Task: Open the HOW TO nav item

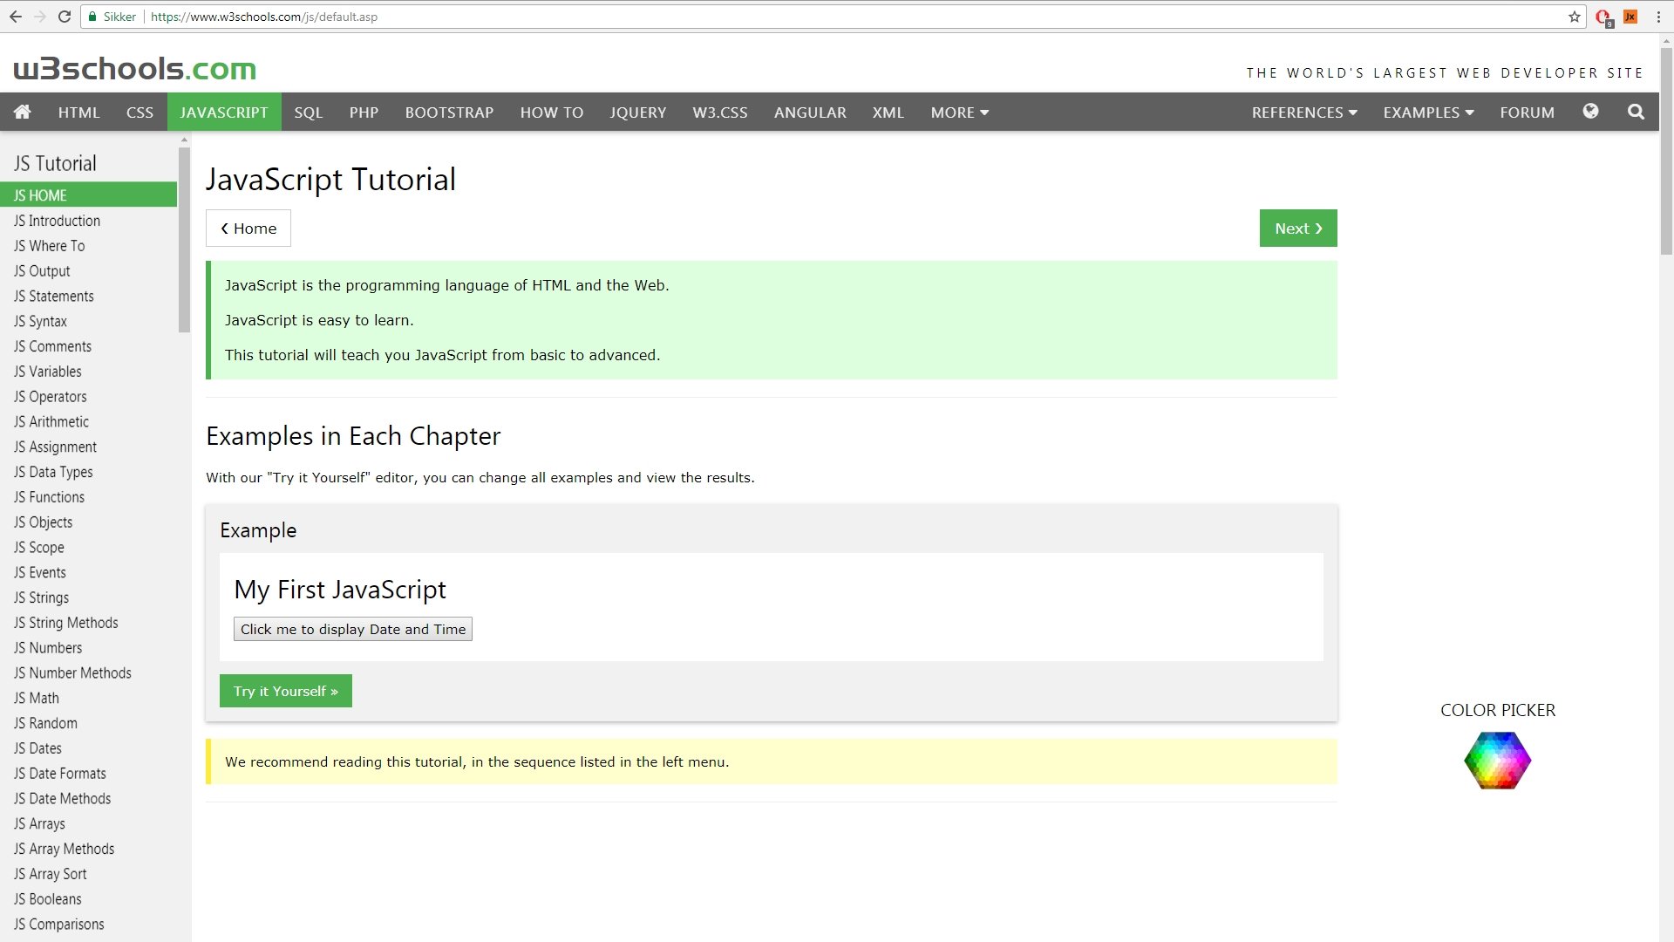Action: click(x=552, y=113)
